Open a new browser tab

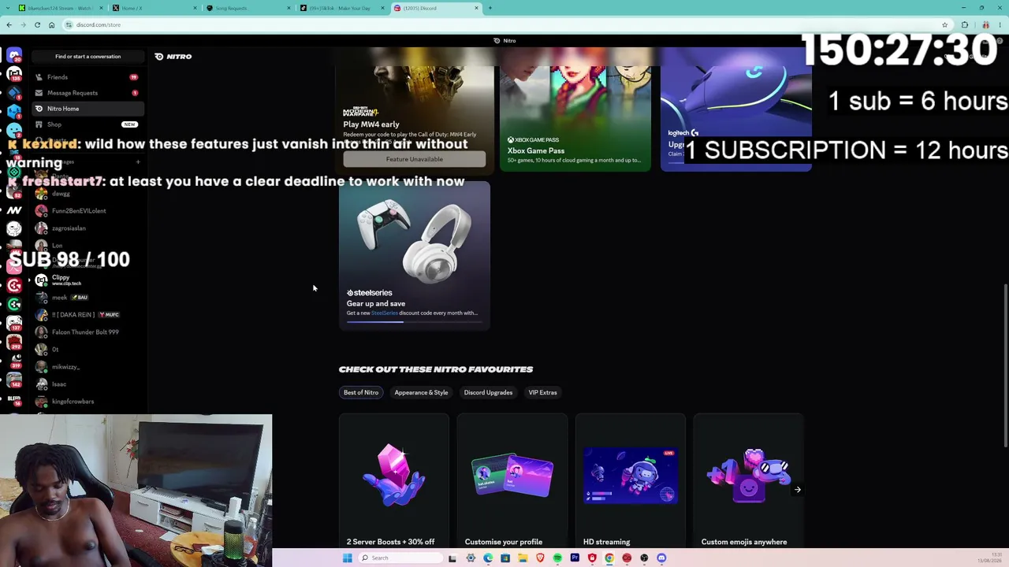490,8
